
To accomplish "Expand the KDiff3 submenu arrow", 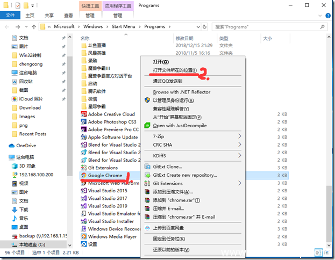I will pos(240,156).
